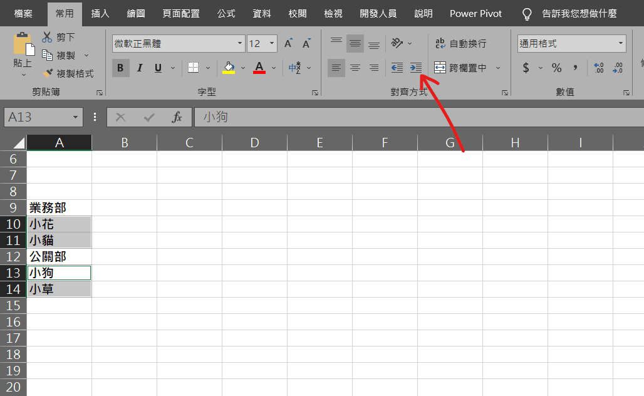644x396 pixels.
Task: Click the decrease decimal icon
Action: 618,68
